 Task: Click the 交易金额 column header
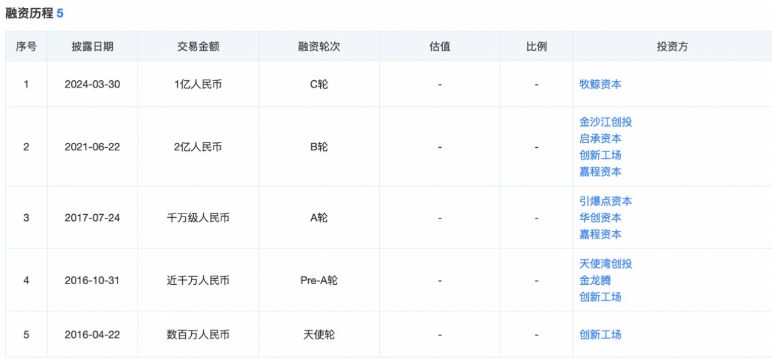(x=198, y=46)
